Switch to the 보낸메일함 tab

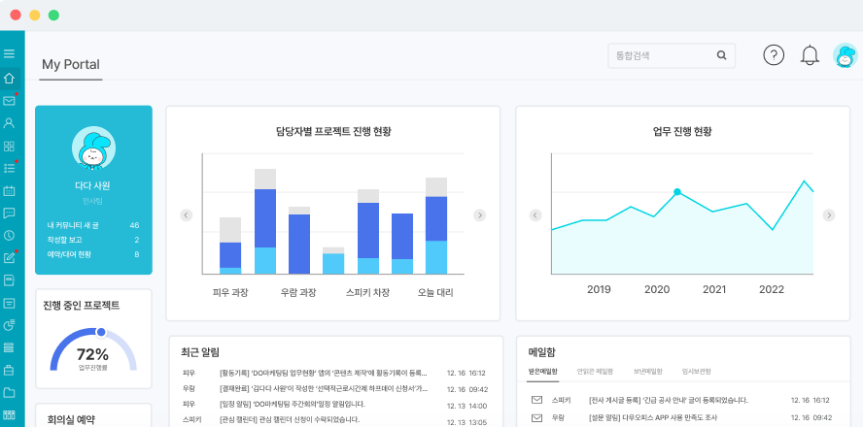click(x=648, y=372)
